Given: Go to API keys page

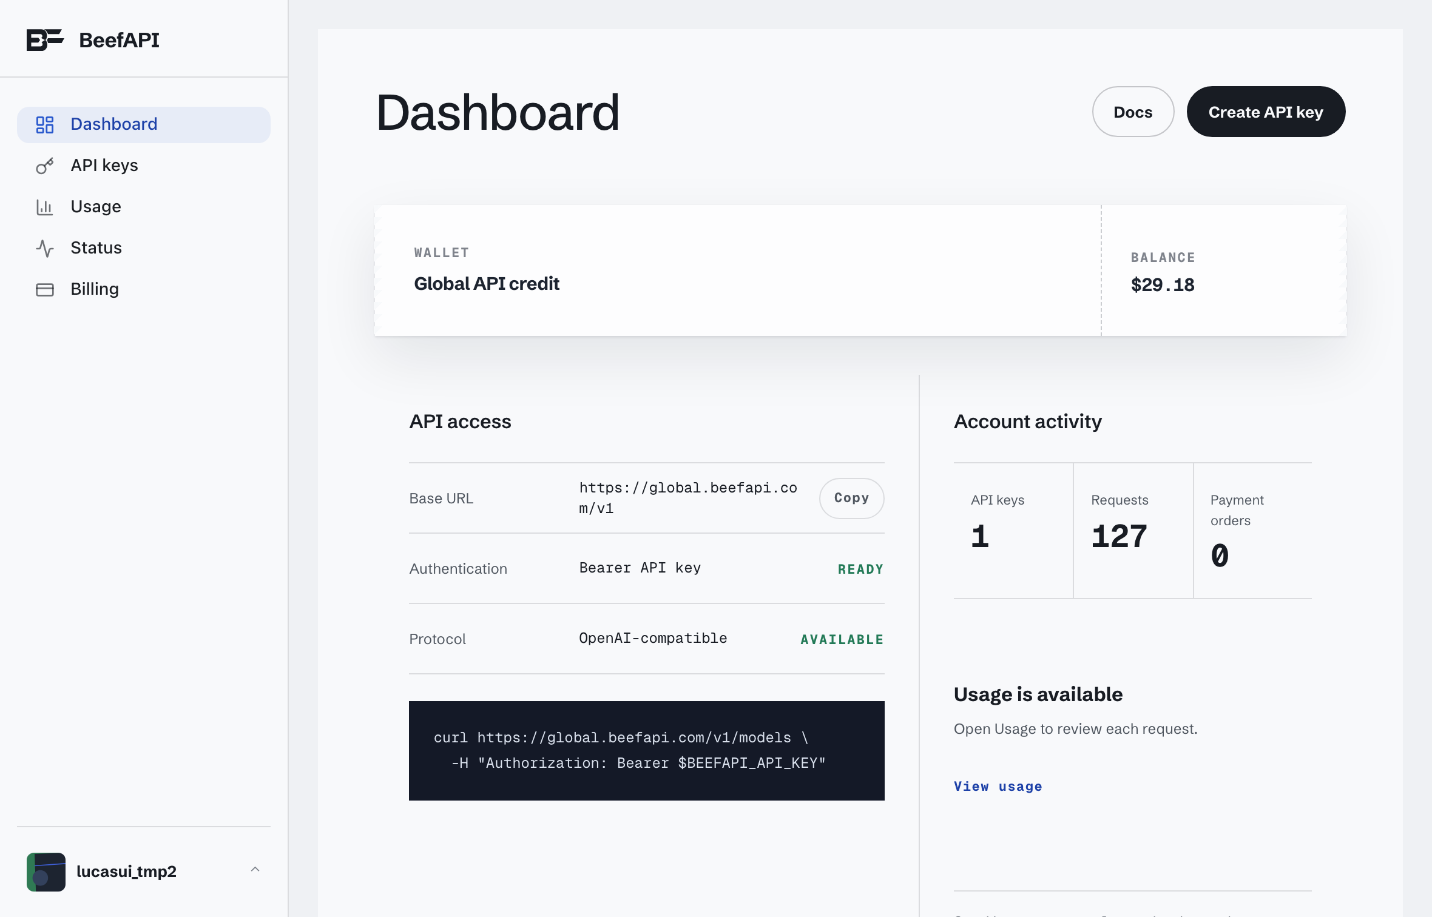Looking at the screenshot, I should (144, 166).
